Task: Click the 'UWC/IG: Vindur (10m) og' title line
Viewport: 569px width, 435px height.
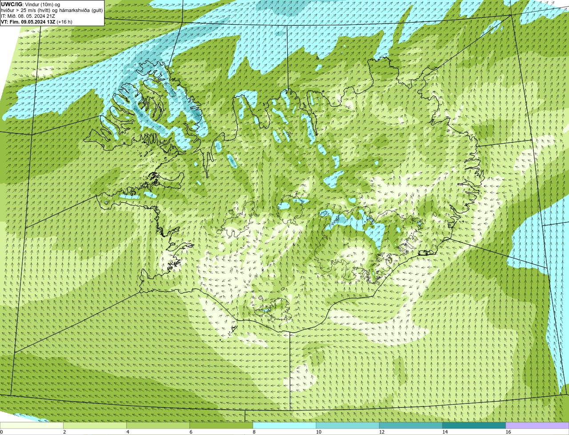Action: (31, 4)
